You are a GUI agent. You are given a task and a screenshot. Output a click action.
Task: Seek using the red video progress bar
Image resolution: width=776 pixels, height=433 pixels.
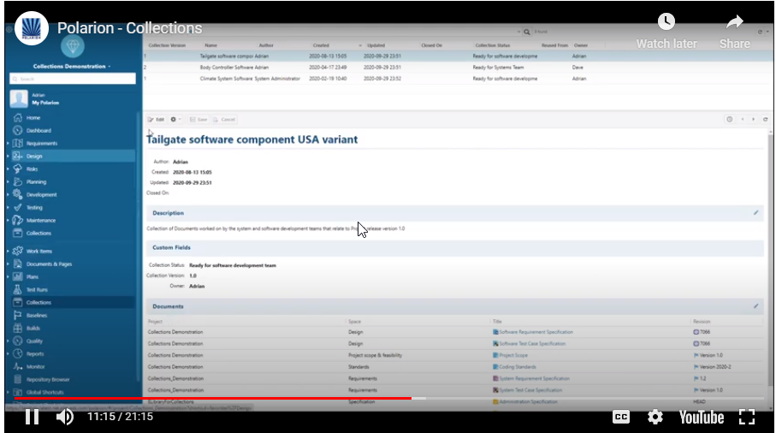213,399
